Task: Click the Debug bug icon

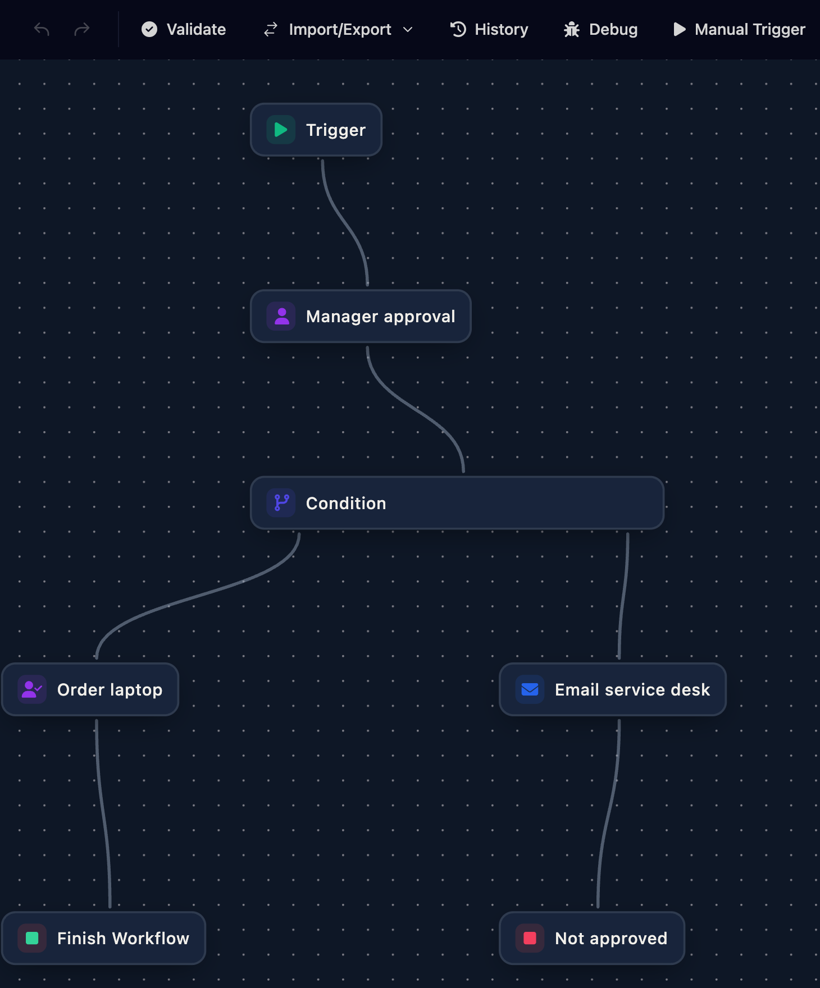Action: tap(572, 29)
